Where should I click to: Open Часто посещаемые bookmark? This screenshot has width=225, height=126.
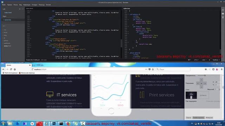tap(10, 73)
